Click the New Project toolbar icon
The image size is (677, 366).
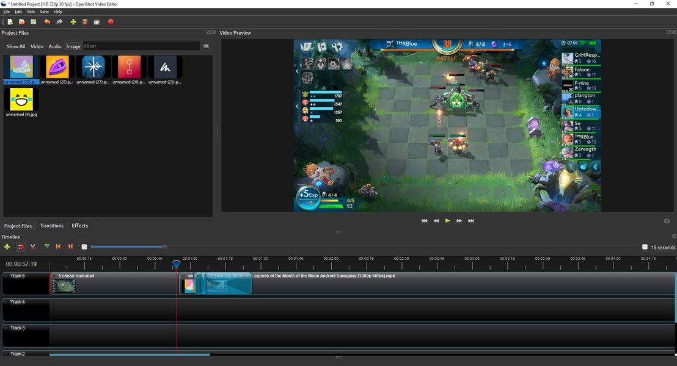coord(10,22)
